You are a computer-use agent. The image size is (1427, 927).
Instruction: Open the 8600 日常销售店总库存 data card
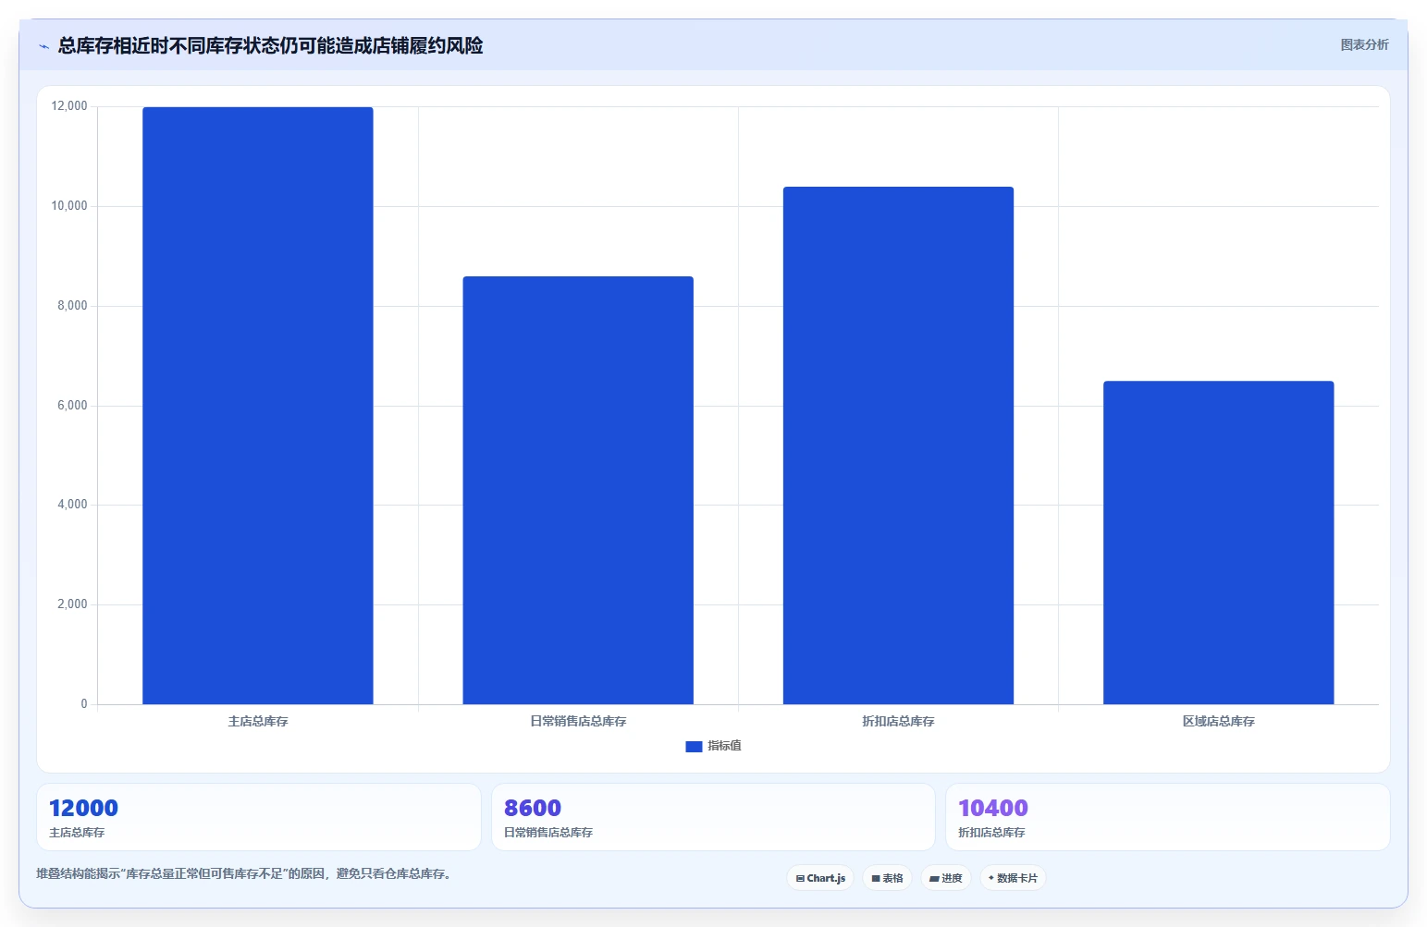click(713, 817)
